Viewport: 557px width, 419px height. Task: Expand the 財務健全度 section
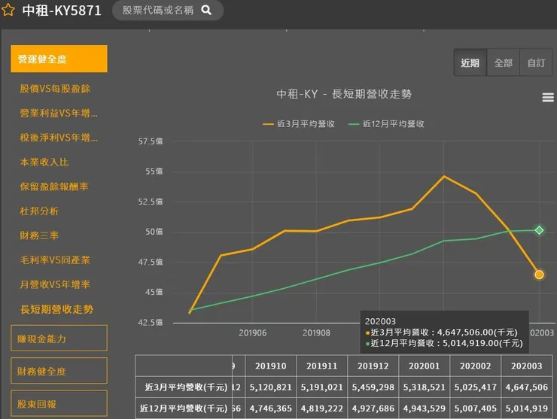coord(59,371)
